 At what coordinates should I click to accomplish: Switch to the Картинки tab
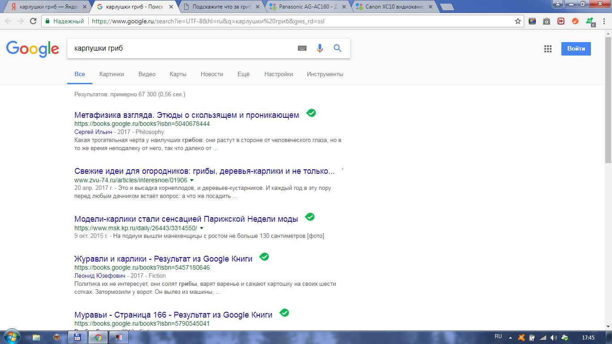[x=112, y=74]
